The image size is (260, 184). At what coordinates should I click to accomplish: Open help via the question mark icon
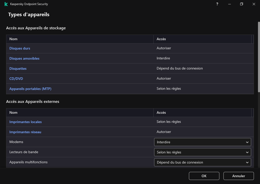217,4
